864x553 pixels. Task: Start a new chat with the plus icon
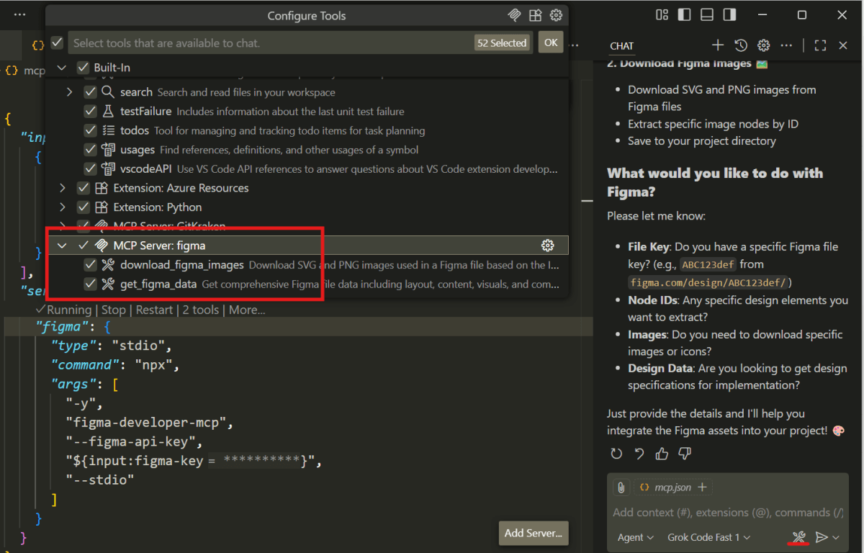[717, 45]
